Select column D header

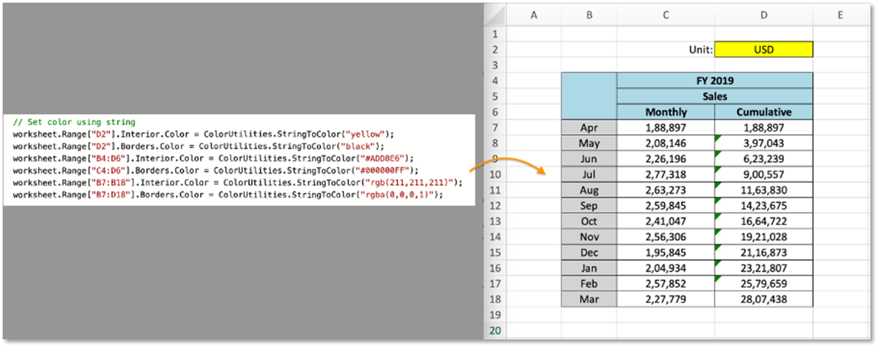pos(763,15)
